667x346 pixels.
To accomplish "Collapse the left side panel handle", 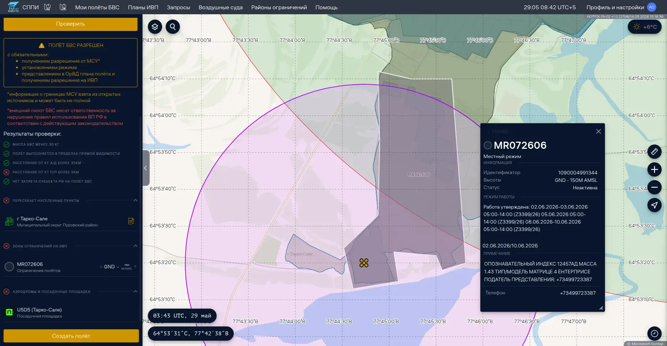I will coord(146,168).
